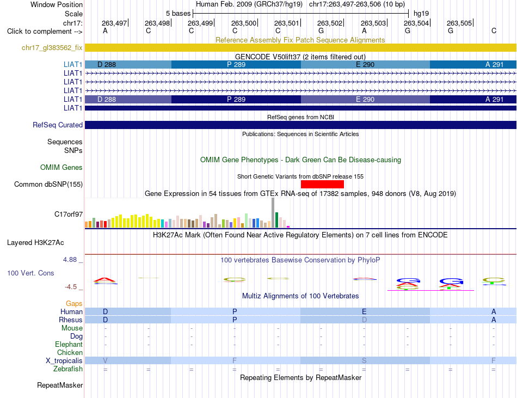Open the chr17_gl383562_fix track label

point(52,48)
